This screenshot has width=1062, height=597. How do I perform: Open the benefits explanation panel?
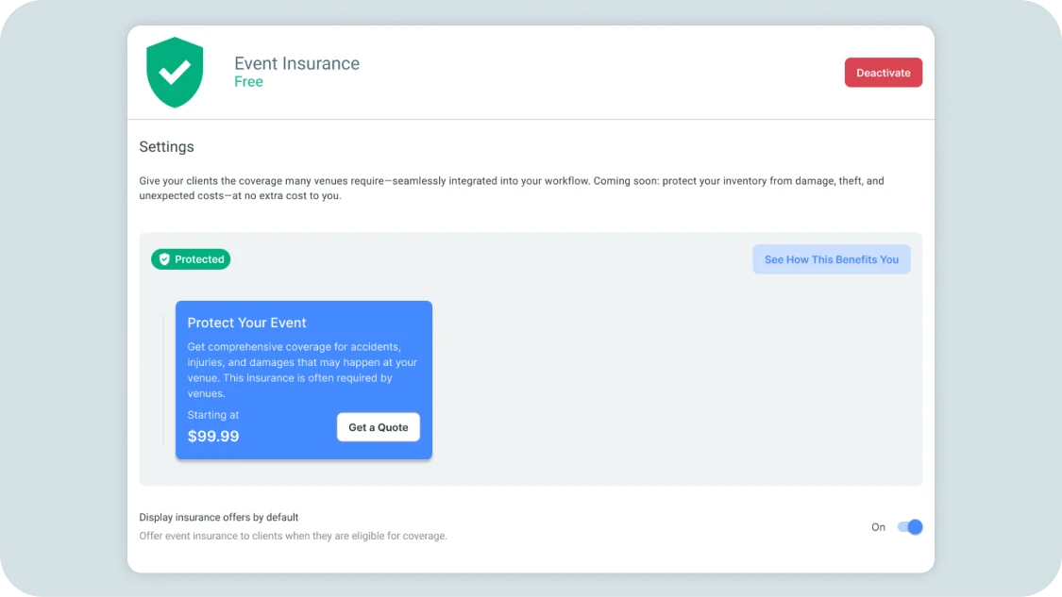(x=831, y=258)
